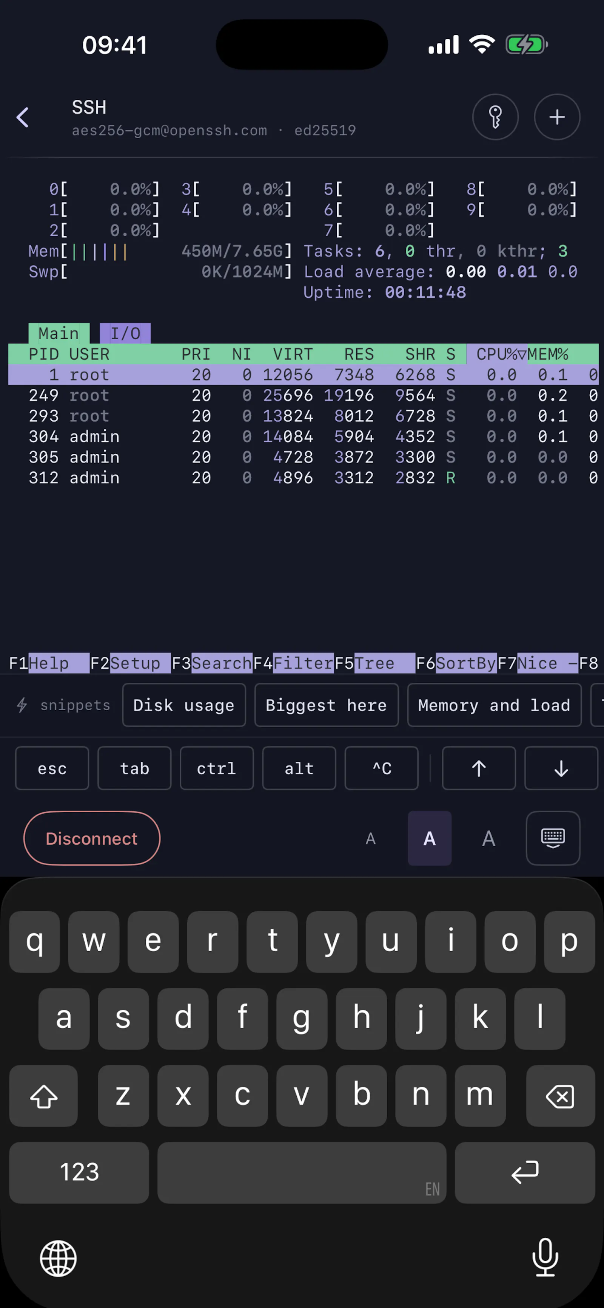This screenshot has height=1308, width=604.
Task: Sort by the USER column header
Action: 89,354
